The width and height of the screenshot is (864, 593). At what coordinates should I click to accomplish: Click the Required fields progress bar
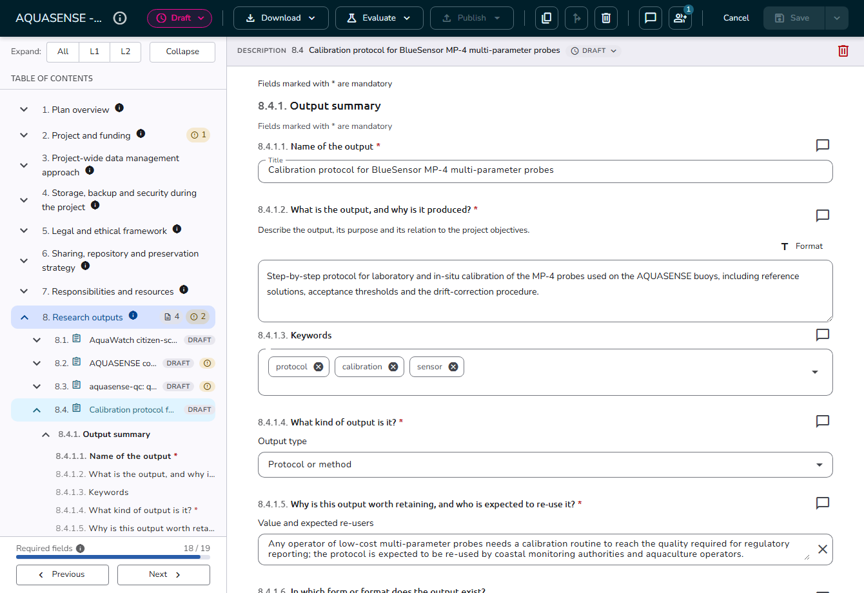click(x=113, y=557)
